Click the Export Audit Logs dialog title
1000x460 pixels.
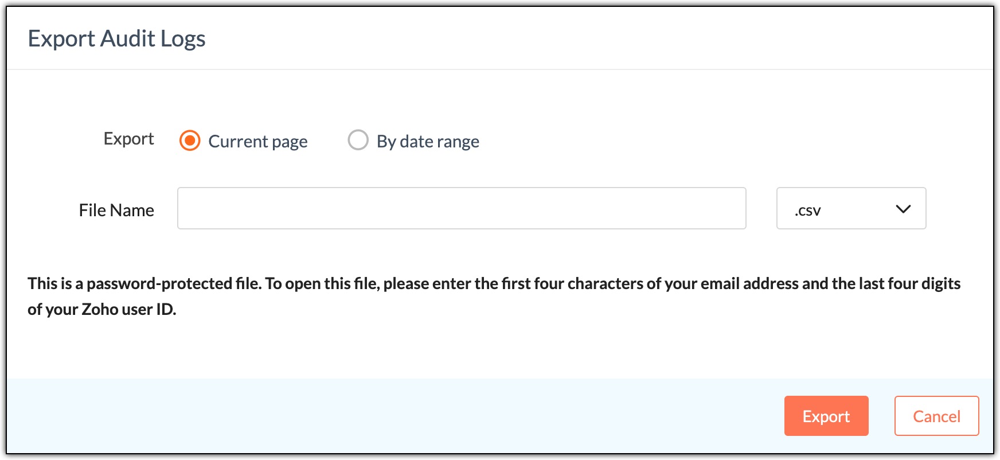117,39
